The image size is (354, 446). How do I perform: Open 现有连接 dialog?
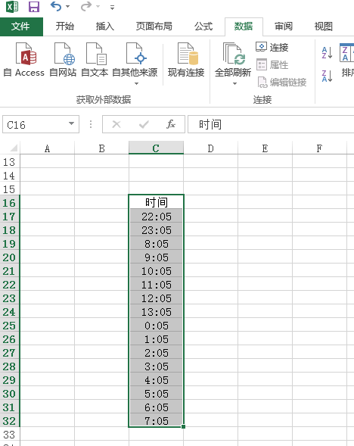186,61
